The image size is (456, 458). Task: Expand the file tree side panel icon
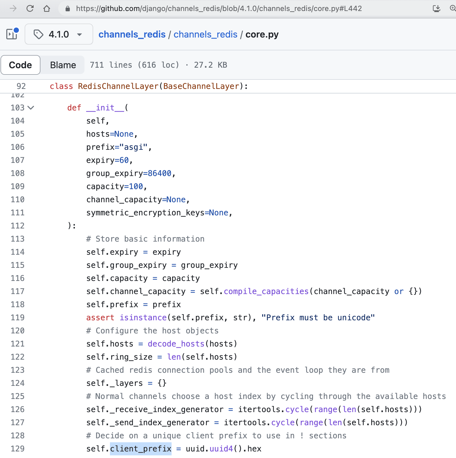[x=12, y=34]
